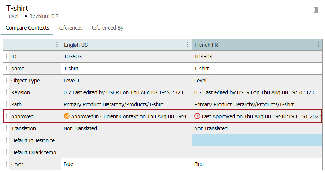This screenshot has width=325, height=173.
Task: Open the English US column options menu
Action: tap(188, 45)
